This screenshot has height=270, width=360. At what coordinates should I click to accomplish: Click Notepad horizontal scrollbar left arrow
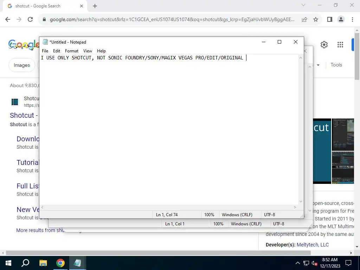point(42,207)
